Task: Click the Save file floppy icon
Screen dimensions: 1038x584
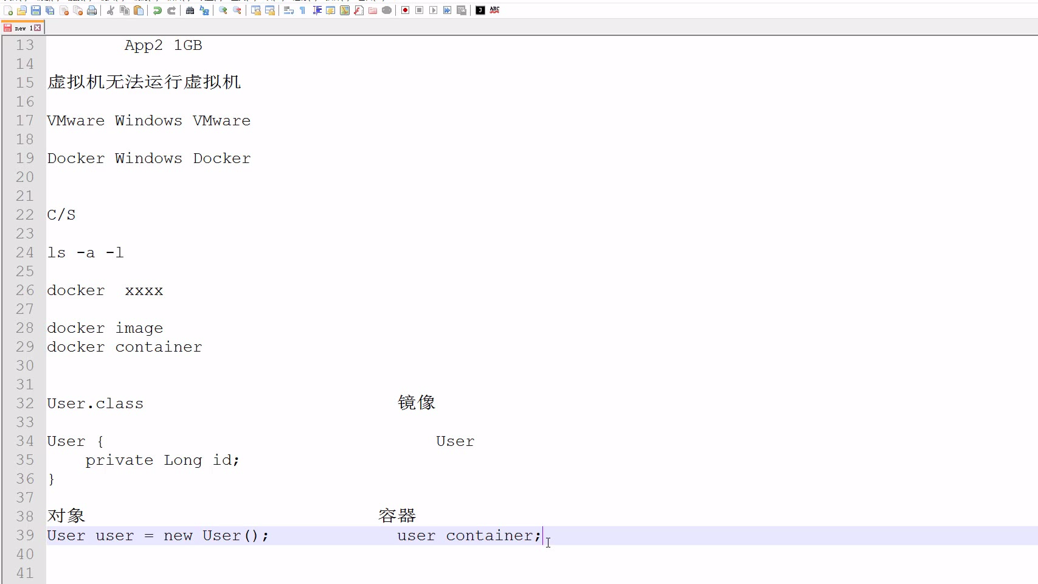Action: [x=36, y=10]
